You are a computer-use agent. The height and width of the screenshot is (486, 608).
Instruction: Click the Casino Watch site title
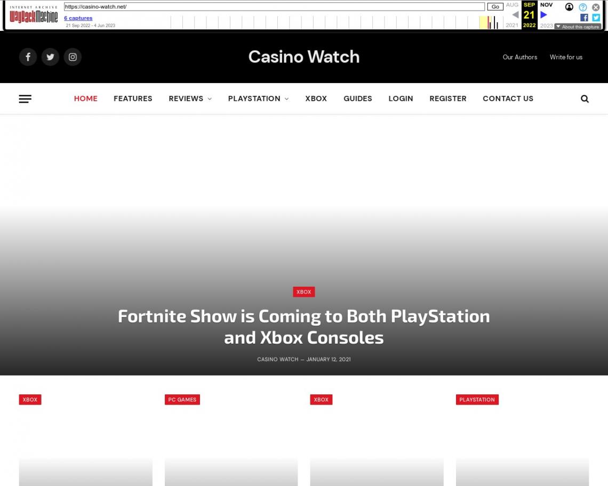pos(304,57)
